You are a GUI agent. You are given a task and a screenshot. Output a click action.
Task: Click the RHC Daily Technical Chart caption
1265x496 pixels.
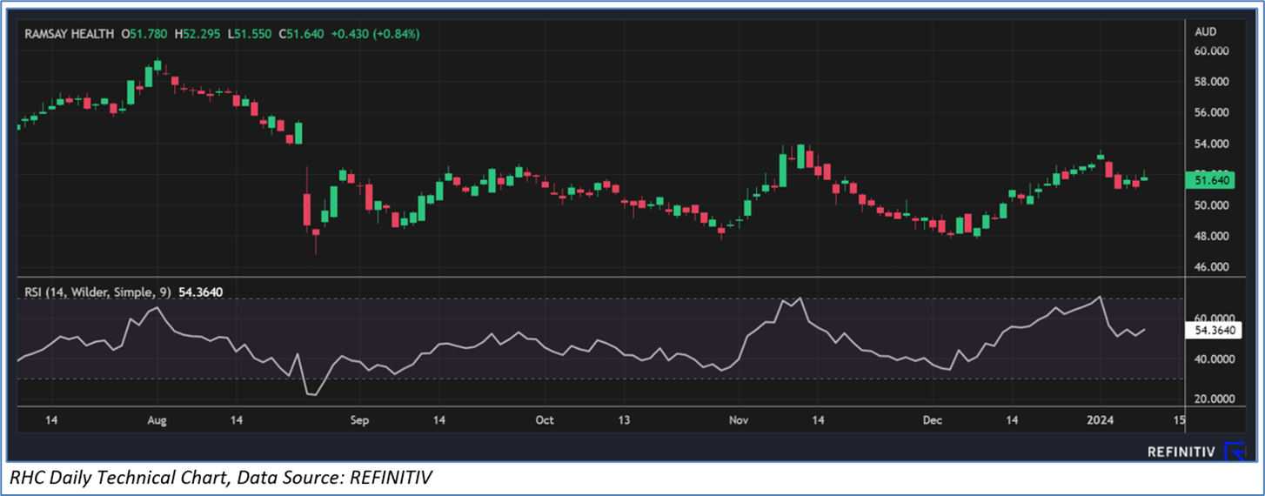pos(222,478)
